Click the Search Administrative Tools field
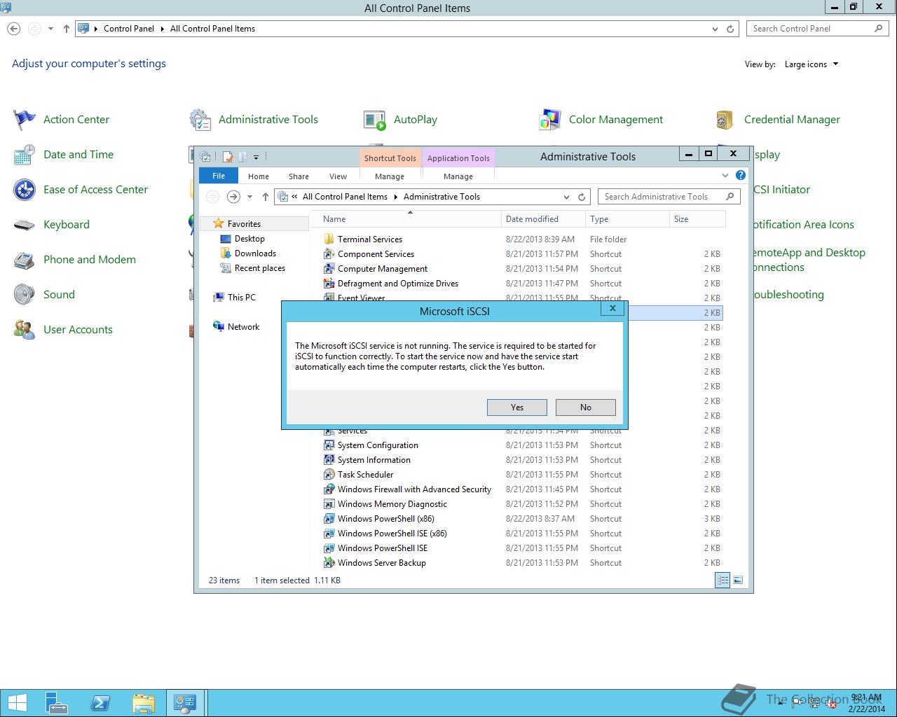This screenshot has height=717, width=897. pyautogui.click(x=669, y=197)
